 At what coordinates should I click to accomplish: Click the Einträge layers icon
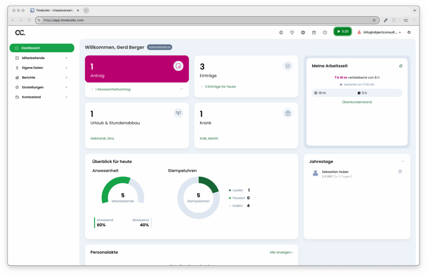(x=288, y=66)
